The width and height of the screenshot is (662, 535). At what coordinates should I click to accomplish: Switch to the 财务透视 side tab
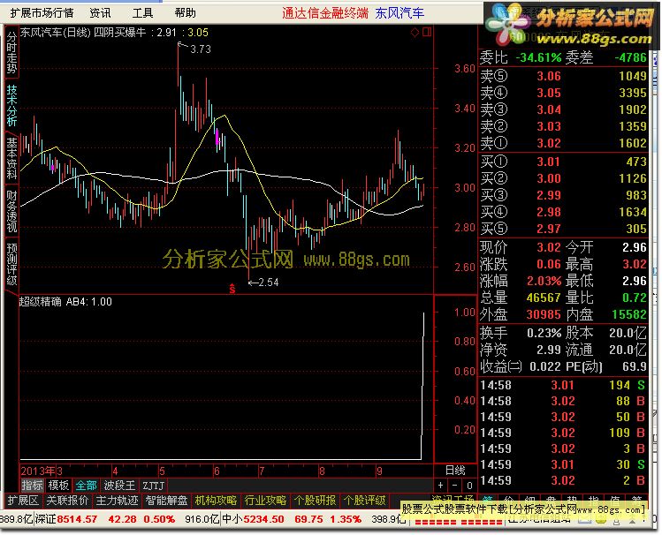11,212
